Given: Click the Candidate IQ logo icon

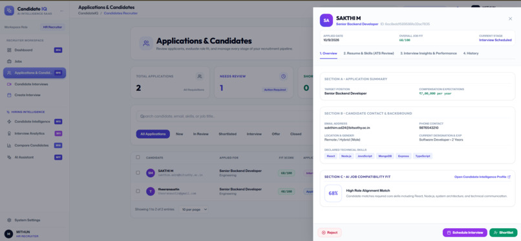Looking at the screenshot, I should tap(9, 10).
